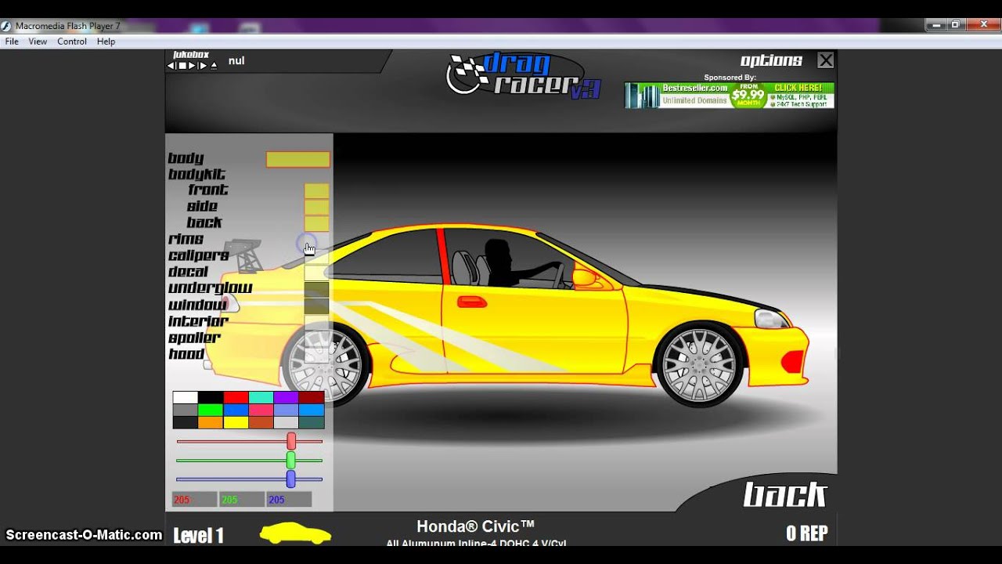
Task: Select the decal color swatch
Action: point(316,273)
